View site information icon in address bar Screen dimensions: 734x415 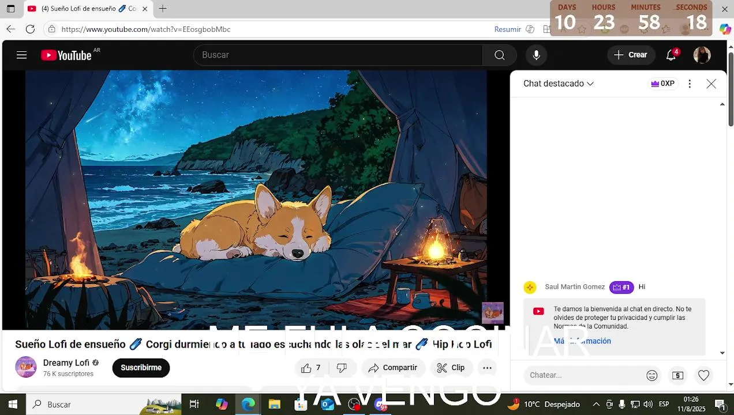point(52,29)
